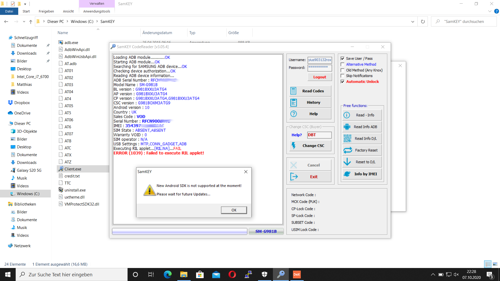Click the Read - Info free function
The width and height of the screenshot is (500, 281).
click(362, 115)
